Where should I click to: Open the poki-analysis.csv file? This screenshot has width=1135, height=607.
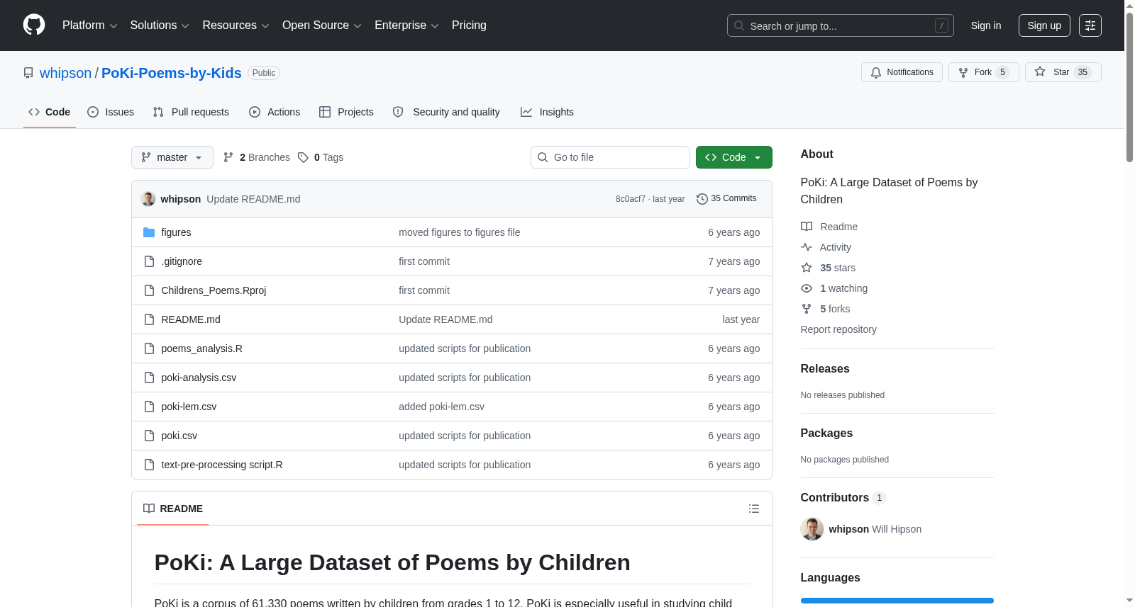coord(199,378)
